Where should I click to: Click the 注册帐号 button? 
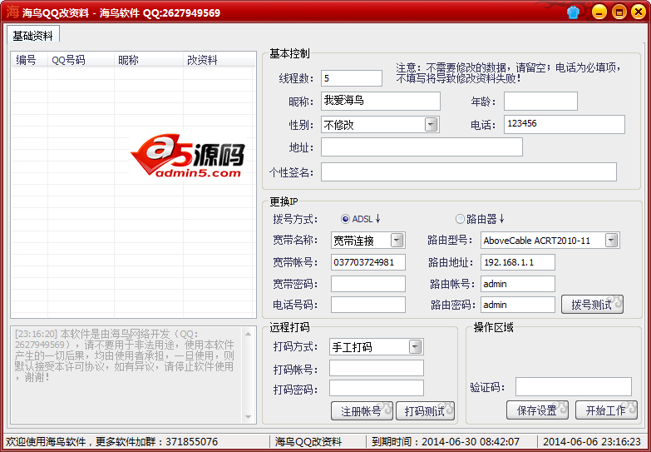click(x=362, y=411)
